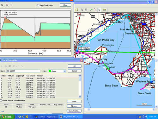Select track point row 2 with 67 ft
Image resolution: width=158 pixels, height=119 pixels.
[39, 81]
